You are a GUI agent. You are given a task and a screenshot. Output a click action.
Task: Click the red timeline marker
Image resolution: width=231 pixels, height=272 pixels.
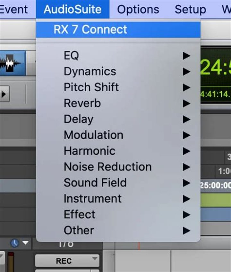139,246
